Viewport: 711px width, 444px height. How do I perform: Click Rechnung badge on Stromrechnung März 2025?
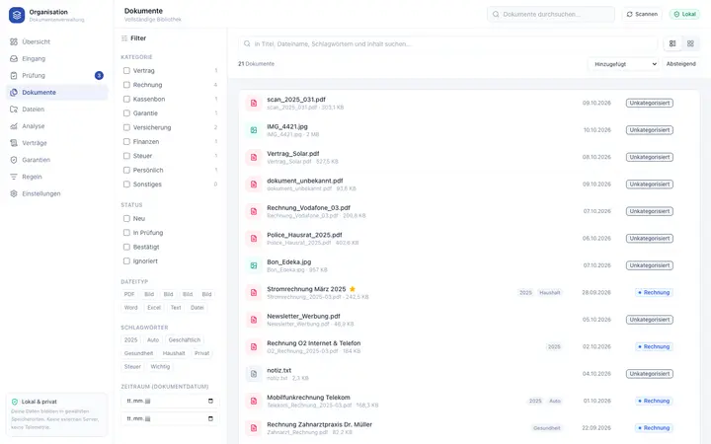tap(654, 293)
